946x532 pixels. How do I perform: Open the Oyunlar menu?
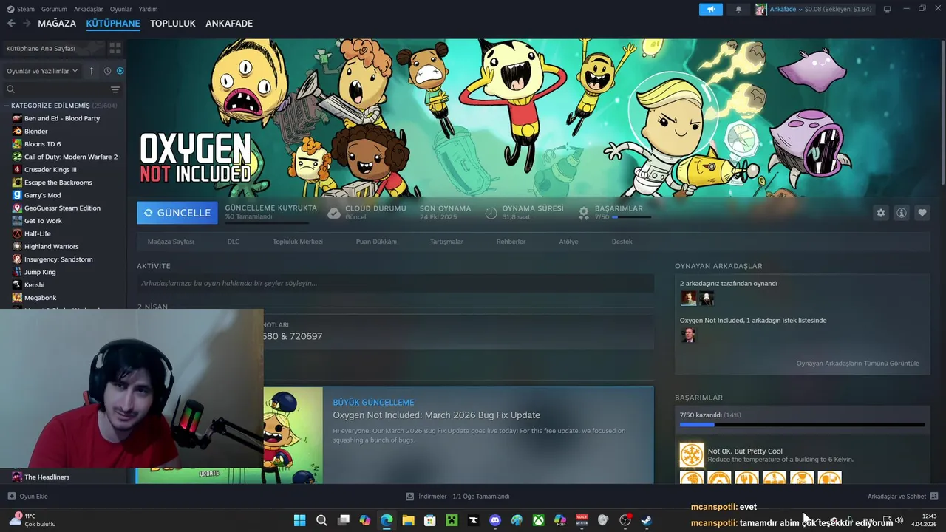coord(121,9)
